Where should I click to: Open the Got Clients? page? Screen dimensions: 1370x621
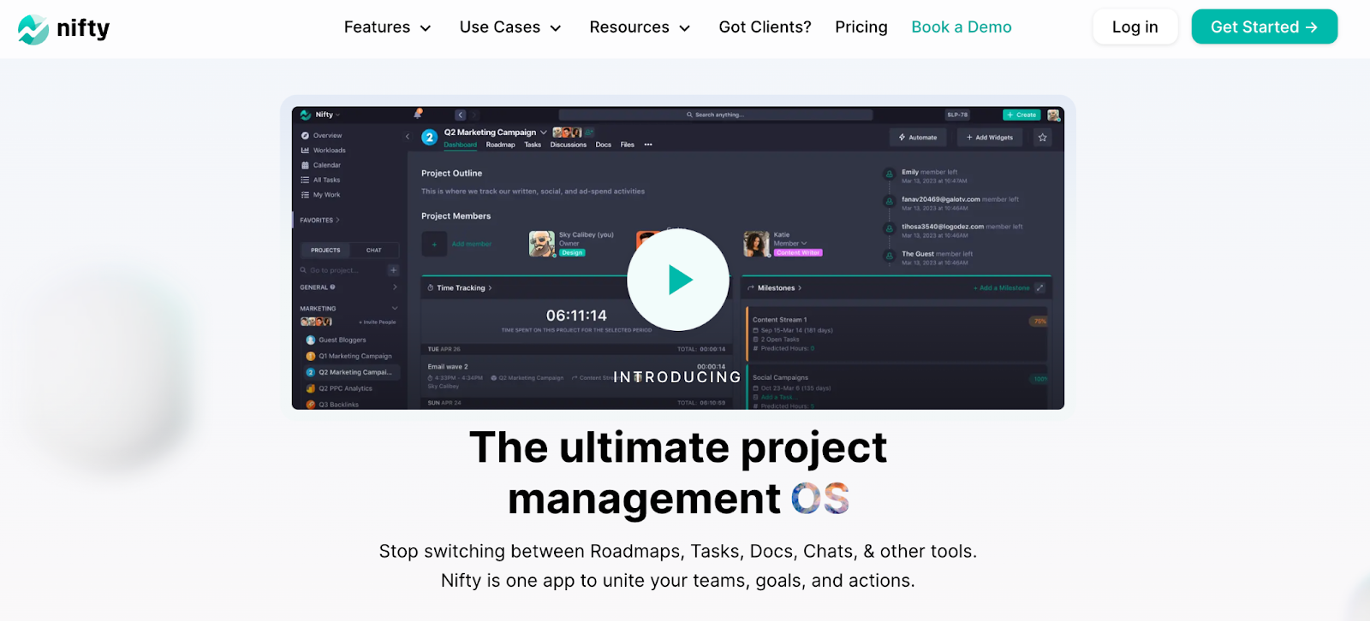(765, 27)
